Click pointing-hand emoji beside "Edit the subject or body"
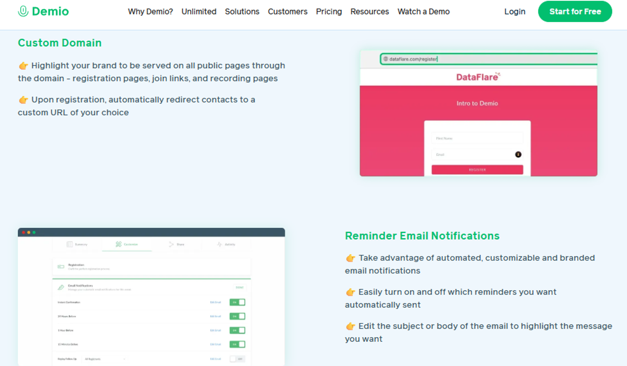Viewport: 627px width, 366px height. click(x=351, y=327)
